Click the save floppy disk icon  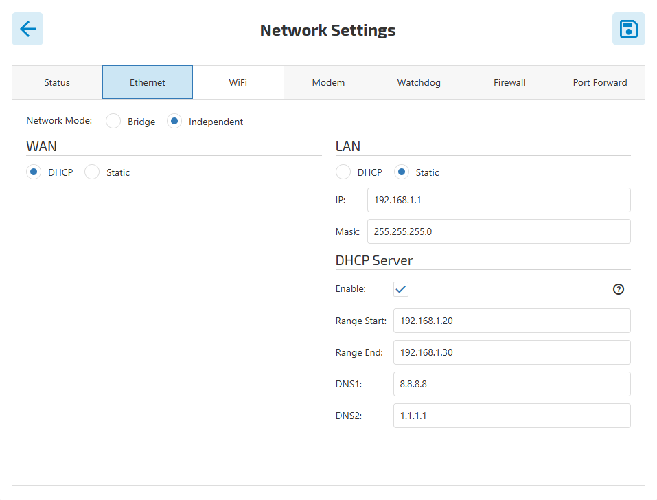(x=628, y=29)
